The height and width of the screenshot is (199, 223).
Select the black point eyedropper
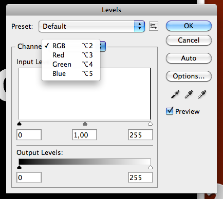pyautogui.click(x=175, y=94)
